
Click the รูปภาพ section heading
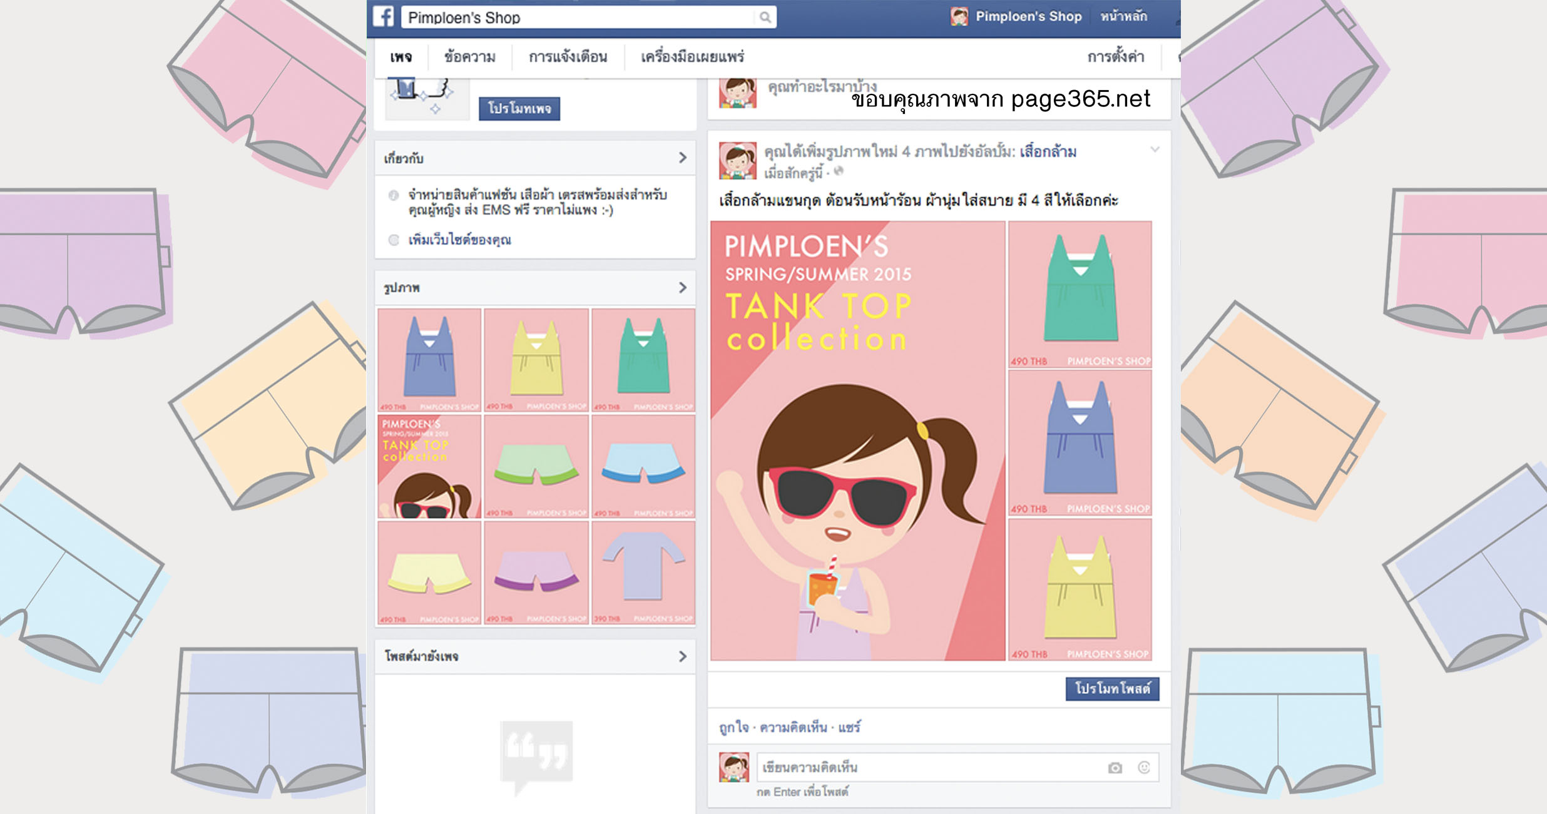[x=402, y=288]
